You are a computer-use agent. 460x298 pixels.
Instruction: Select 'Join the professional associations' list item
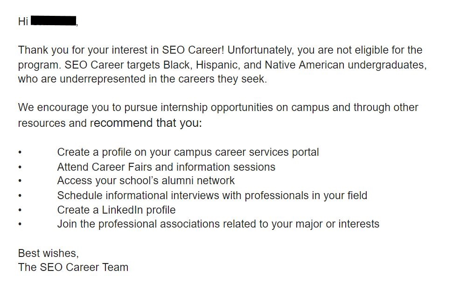tap(218, 224)
